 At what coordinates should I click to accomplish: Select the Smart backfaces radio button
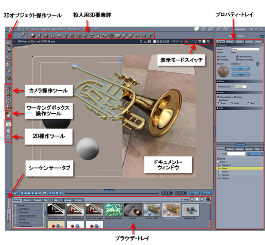[232, 103]
